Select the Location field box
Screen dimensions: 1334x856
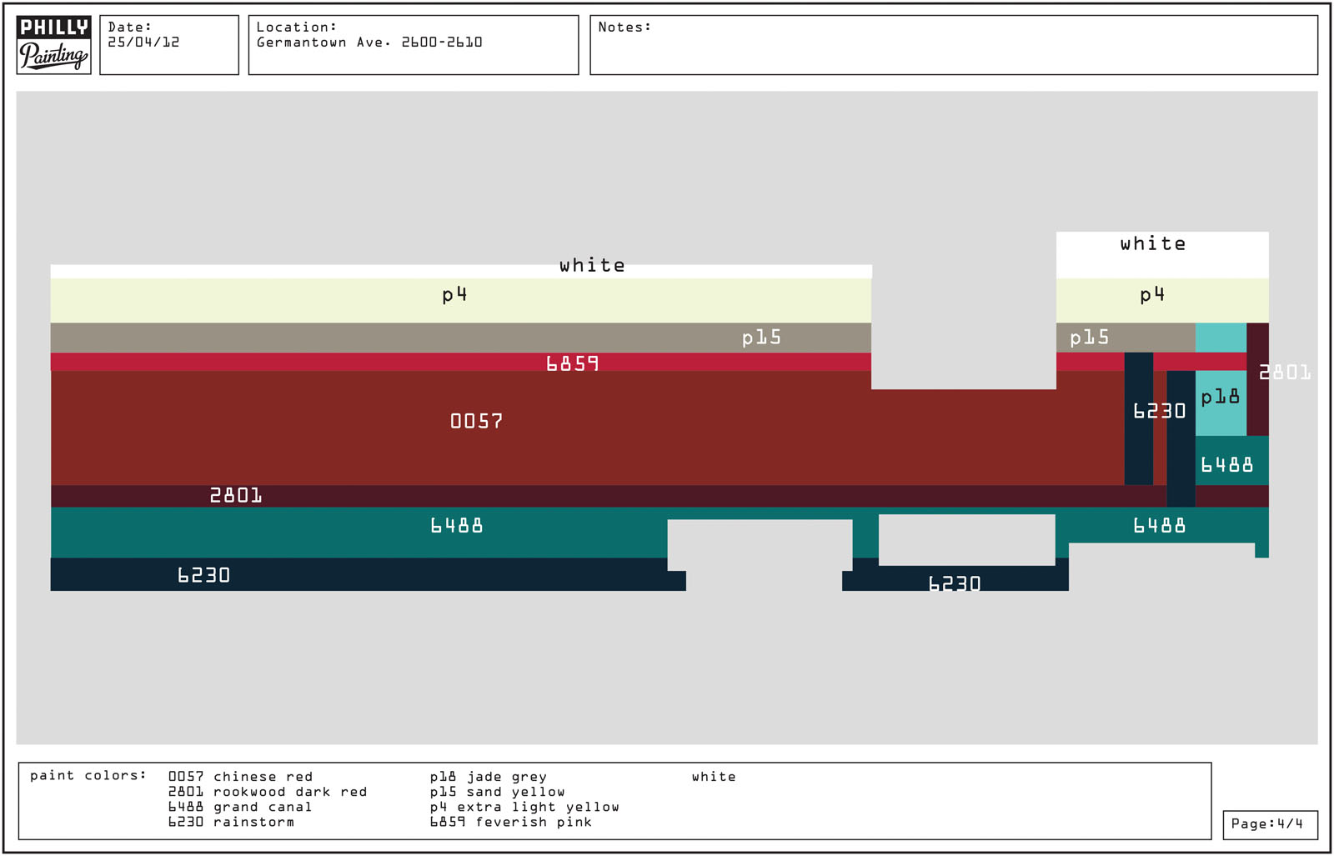[414, 44]
